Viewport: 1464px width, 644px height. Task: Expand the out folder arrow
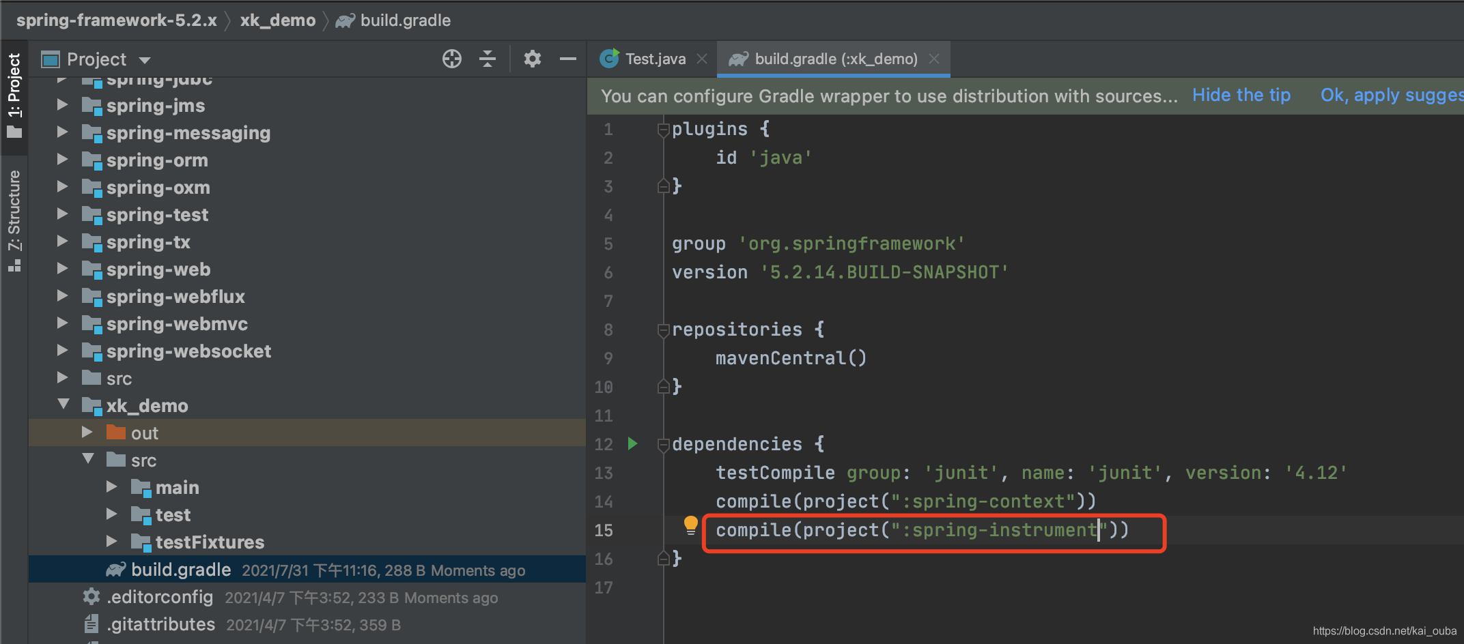pos(87,433)
